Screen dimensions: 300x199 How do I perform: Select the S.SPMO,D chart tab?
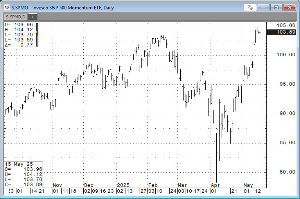point(15,17)
